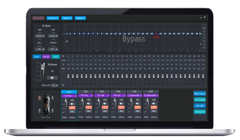Toggle bypass for EQ band 1
The width and height of the screenshot is (240, 140).
coord(68,85)
